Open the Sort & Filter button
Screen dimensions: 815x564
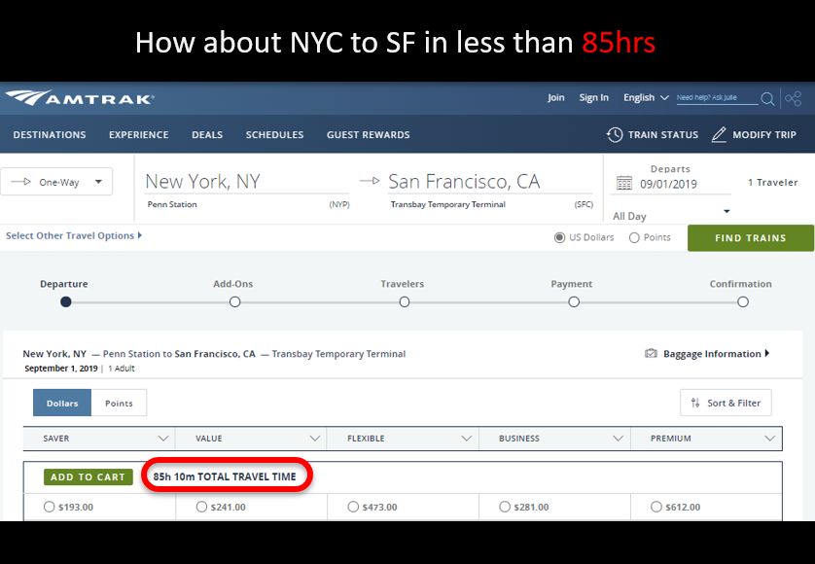click(x=726, y=403)
